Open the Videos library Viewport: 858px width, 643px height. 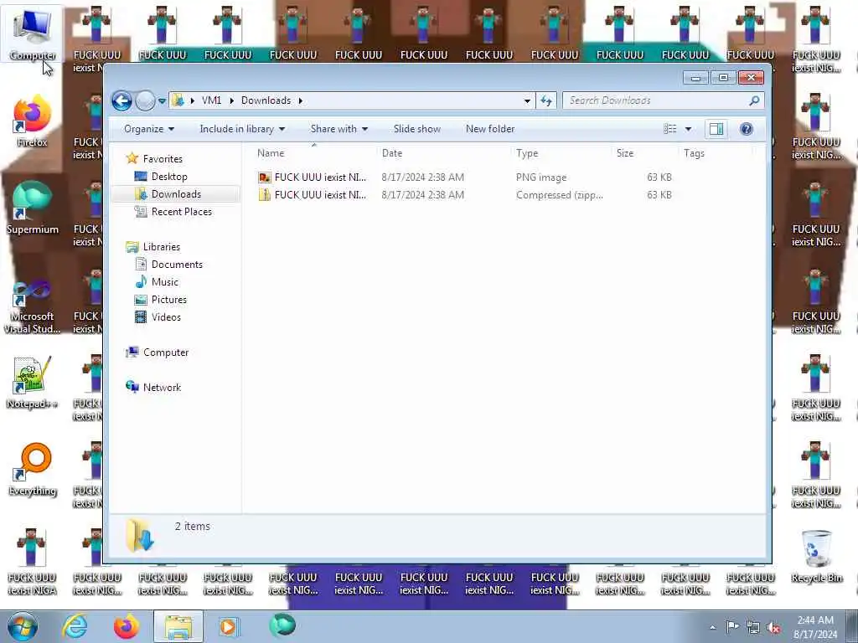click(x=166, y=317)
